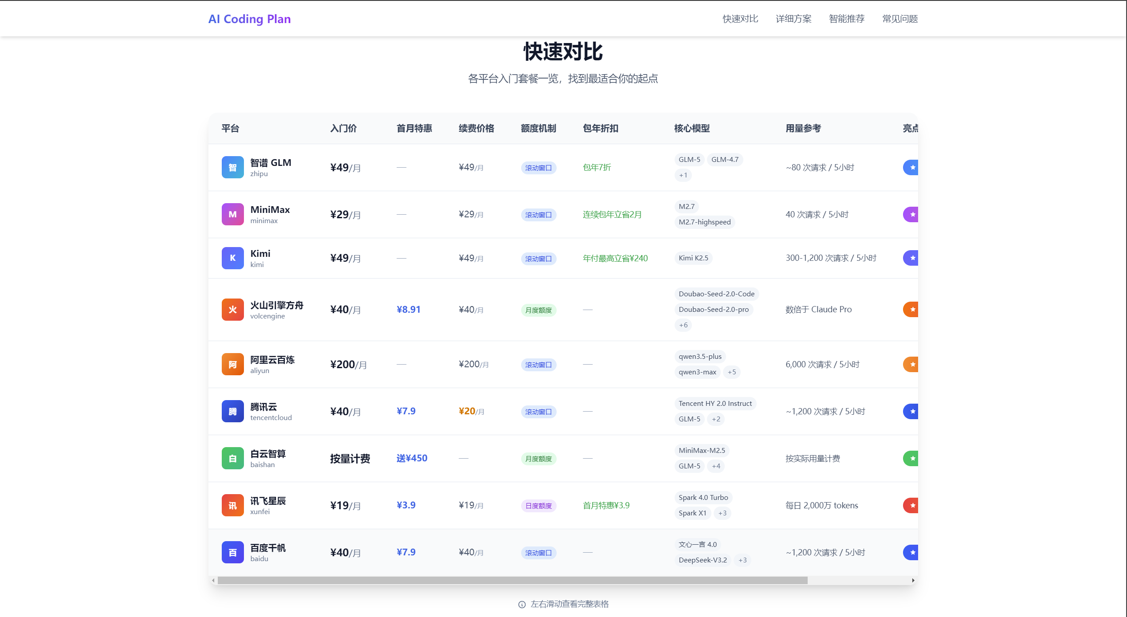The image size is (1127, 617).
Task: Click the star badge in 讯飞星辰 row
Action: 911,505
